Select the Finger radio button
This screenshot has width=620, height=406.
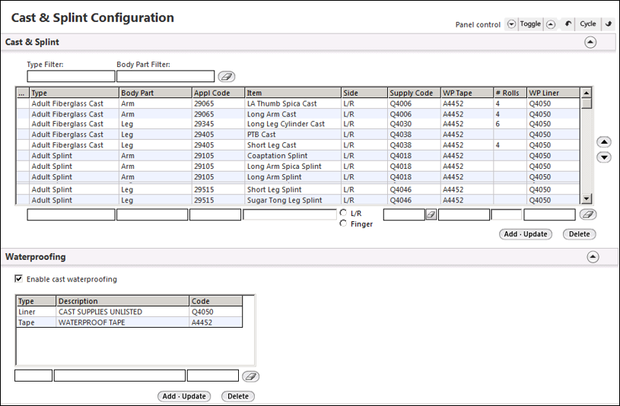click(343, 224)
